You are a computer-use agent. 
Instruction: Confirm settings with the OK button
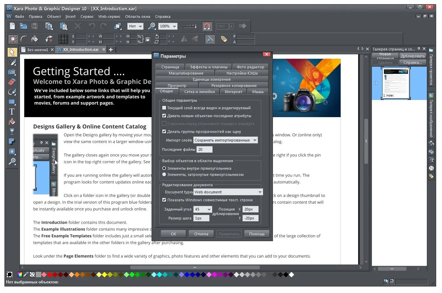pos(173,234)
